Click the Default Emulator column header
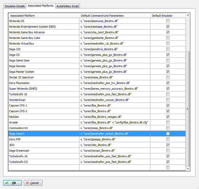The width and height of the screenshot is (199, 189). point(168,16)
